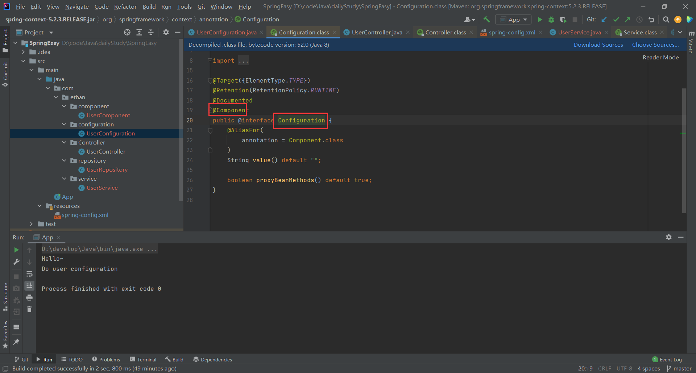The height and width of the screenshot is (373, 696).
Task: Click the Project panel vertical scrollbar
Action: [x=181, y=120]
